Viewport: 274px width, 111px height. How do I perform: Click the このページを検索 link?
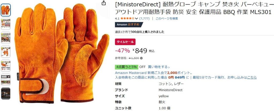[167, 18]
